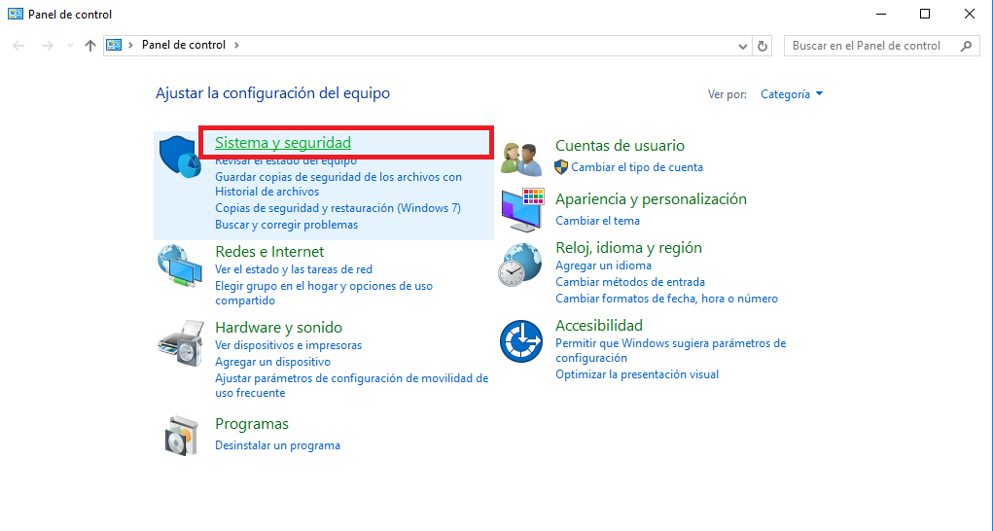Open Elegir grupo en el hogar link
The height and width of the screenshot is (531, 993).
pyautogui.click(x=324, y=293)
